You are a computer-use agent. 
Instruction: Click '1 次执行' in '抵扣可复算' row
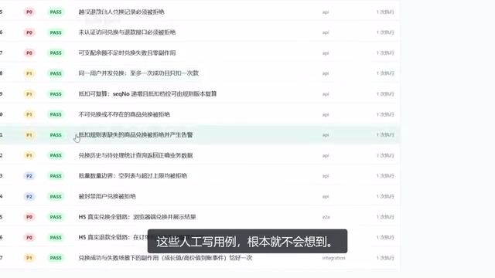385,94
